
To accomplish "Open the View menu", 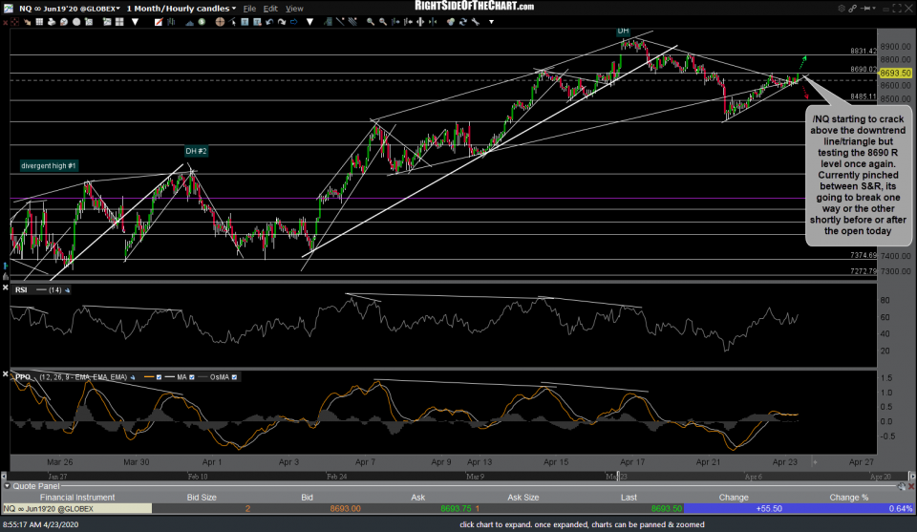I will (294, 9).
